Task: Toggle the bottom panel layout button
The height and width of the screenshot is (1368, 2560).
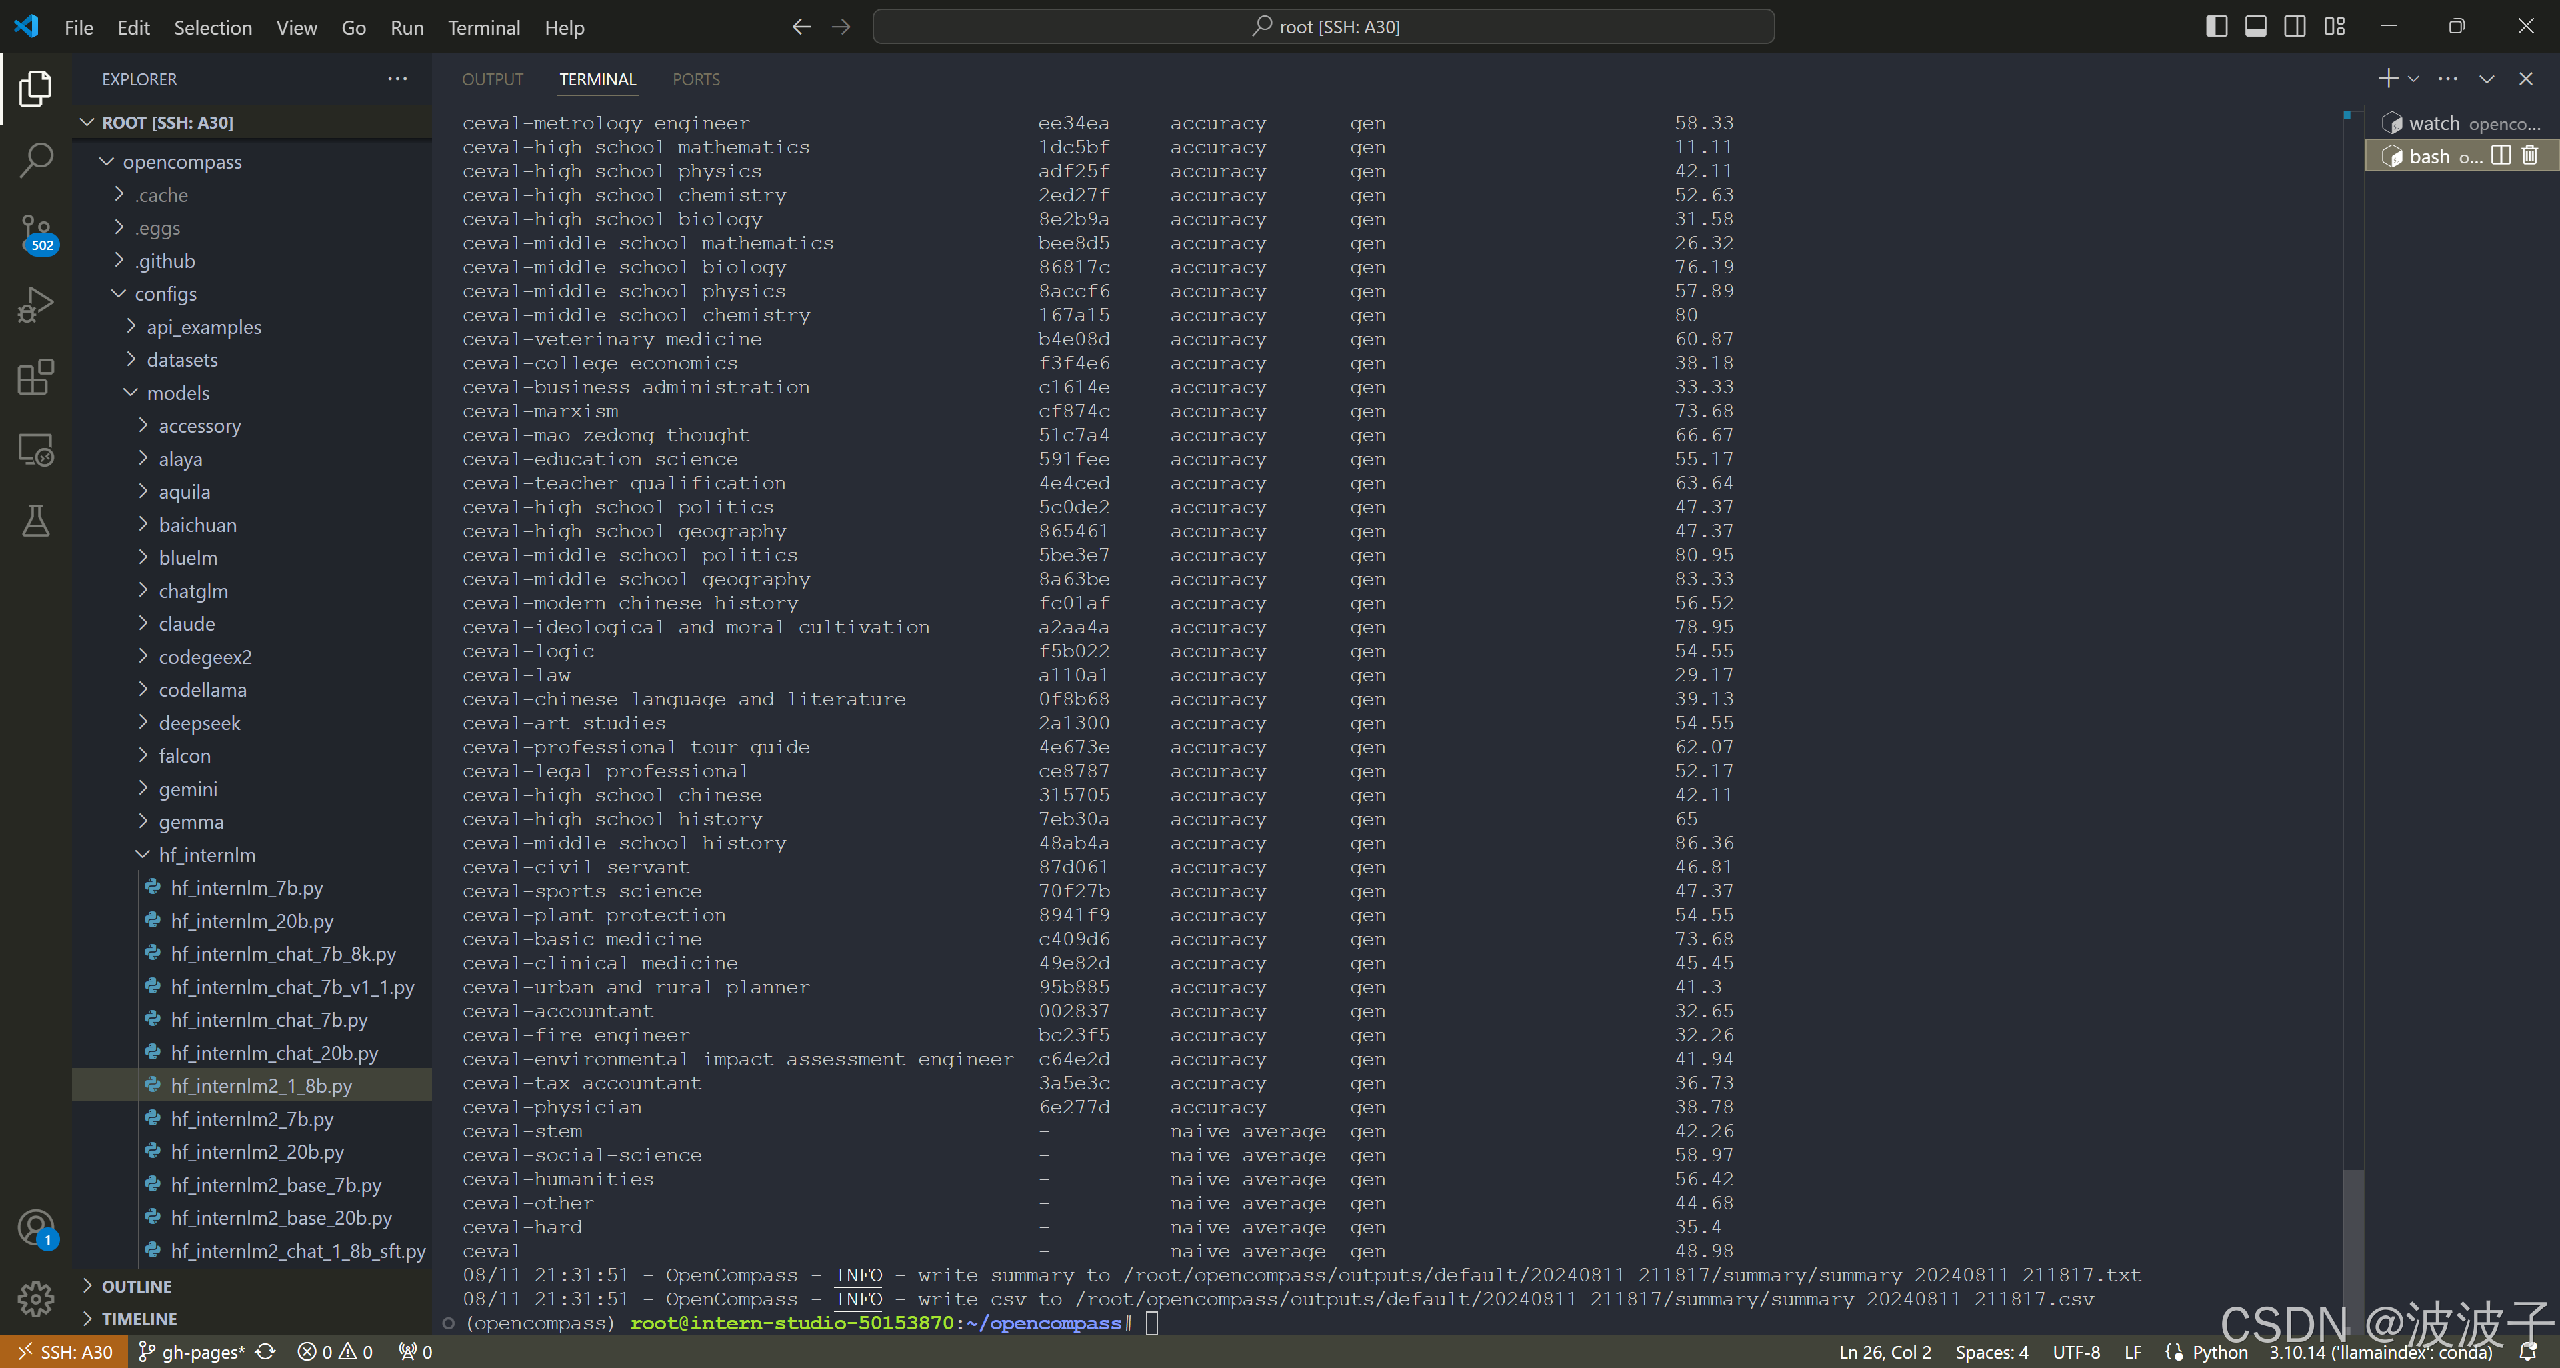Action: pyautogui.click(x=2255, y=27)
